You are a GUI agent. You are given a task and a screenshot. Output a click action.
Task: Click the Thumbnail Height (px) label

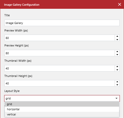(x=18, y=76)
